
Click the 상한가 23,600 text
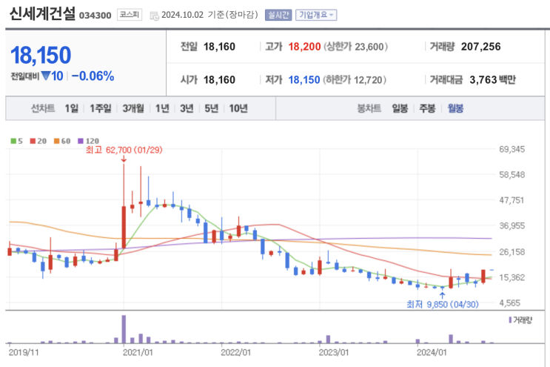[355, 47]
